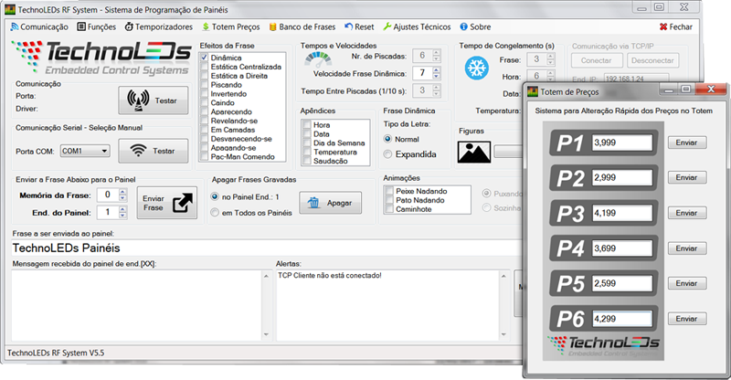Screen dimensions: 731x380
Task: Click the P5 price field
Action: (x=622, y=283)
